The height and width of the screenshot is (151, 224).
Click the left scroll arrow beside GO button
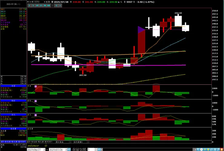pyautogui.click(x=102, y=149)
